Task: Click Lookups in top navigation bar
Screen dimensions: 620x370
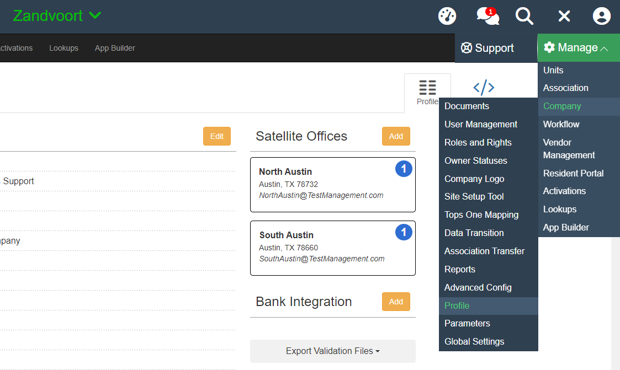Action: click(x=63, y=48)
